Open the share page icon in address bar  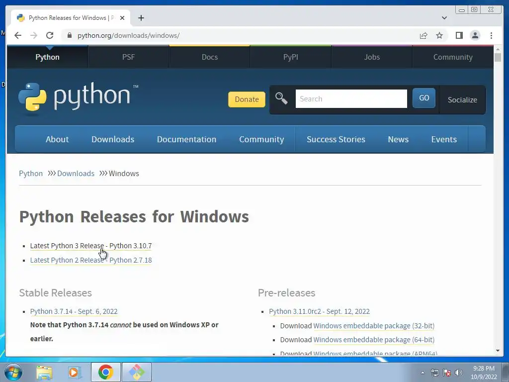coord(424,35)
